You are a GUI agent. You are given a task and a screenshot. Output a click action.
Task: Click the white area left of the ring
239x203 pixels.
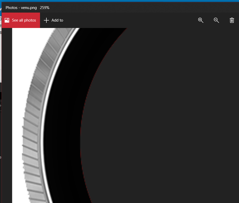click(x=18, y=103)
